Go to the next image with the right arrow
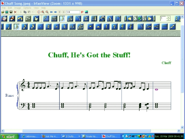This screenshot has width=185, height=139. [x=55, y=12]
